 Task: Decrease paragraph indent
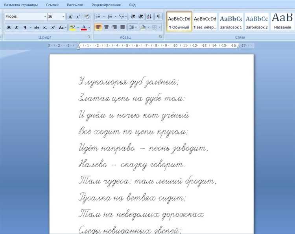click(x=133, y=17)
